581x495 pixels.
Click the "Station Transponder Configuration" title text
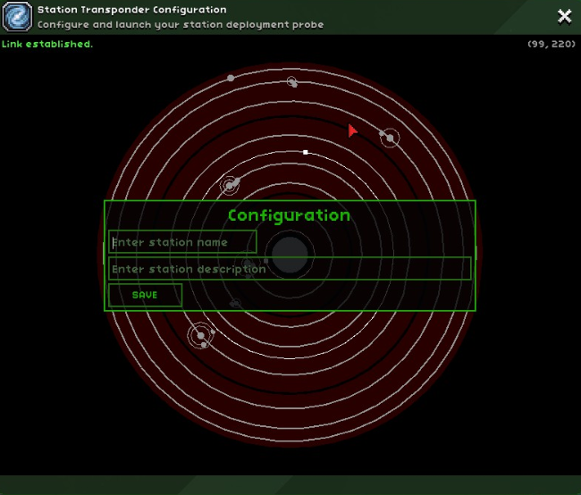[x=132, y=10]
